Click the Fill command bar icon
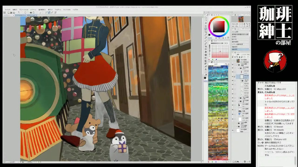298x167 pixels. pos(31,12)
